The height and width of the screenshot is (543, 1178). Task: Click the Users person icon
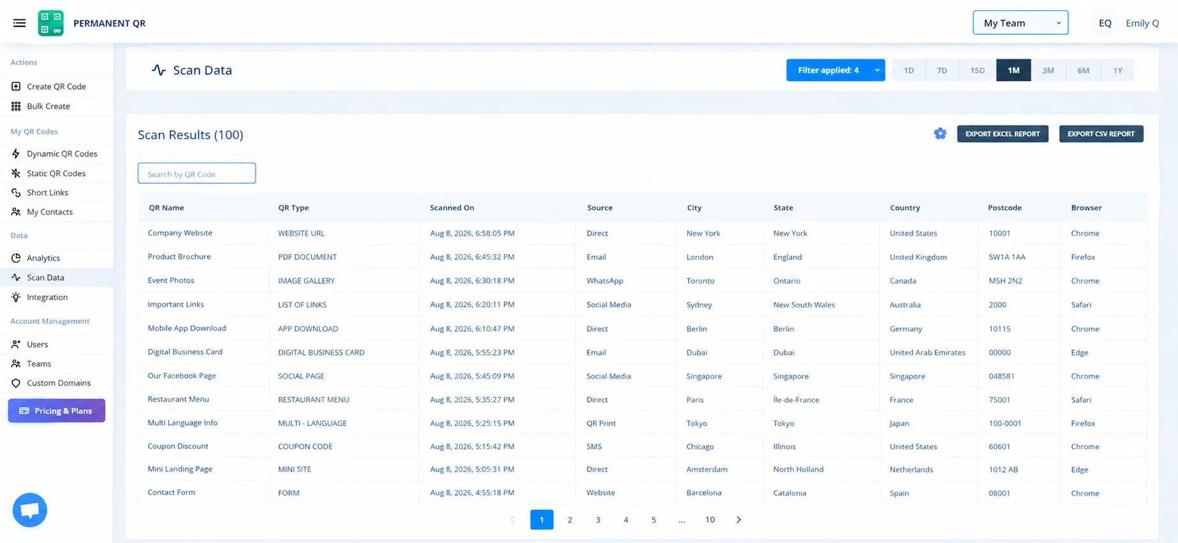pos(16,344)
